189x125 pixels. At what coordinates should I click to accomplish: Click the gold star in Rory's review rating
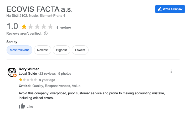click(x=21, y=80)
